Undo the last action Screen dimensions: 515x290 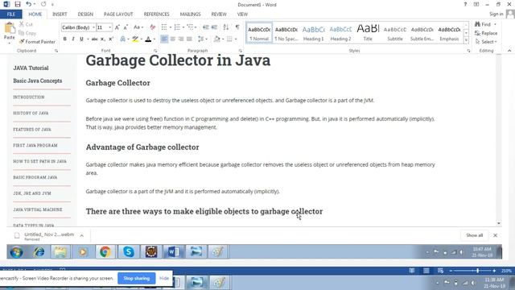pyautogui.click(x=29, y=4)
